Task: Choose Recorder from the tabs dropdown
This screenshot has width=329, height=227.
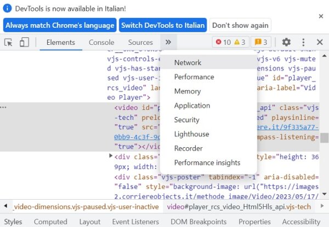Action: 208,148
